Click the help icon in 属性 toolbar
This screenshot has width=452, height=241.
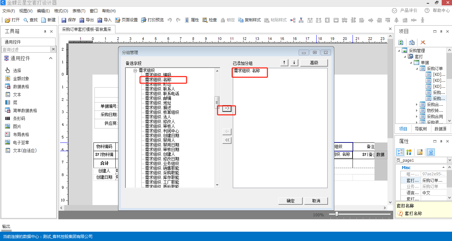pos(430,152)
